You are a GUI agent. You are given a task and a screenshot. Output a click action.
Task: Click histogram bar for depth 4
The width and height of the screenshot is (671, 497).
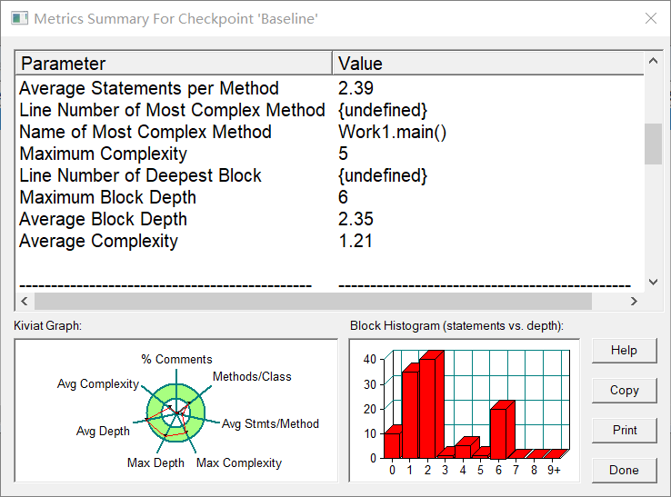click(x=464, y=452)
